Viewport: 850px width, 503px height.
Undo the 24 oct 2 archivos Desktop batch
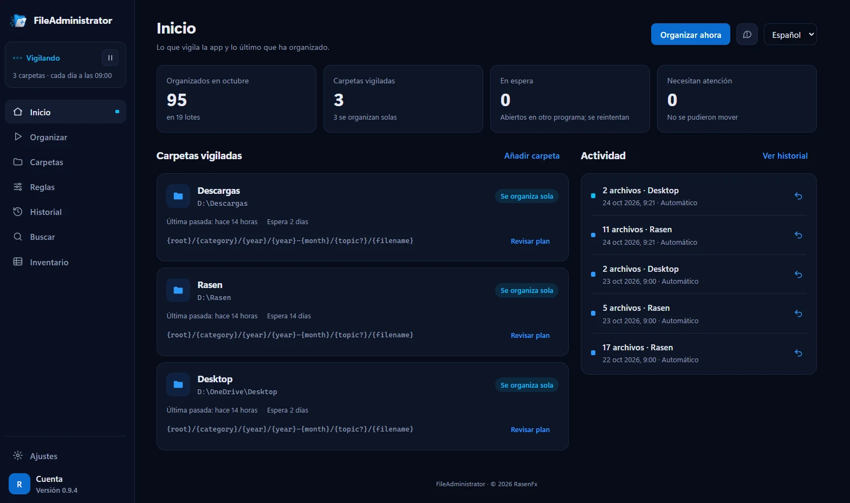click(798, 196)
